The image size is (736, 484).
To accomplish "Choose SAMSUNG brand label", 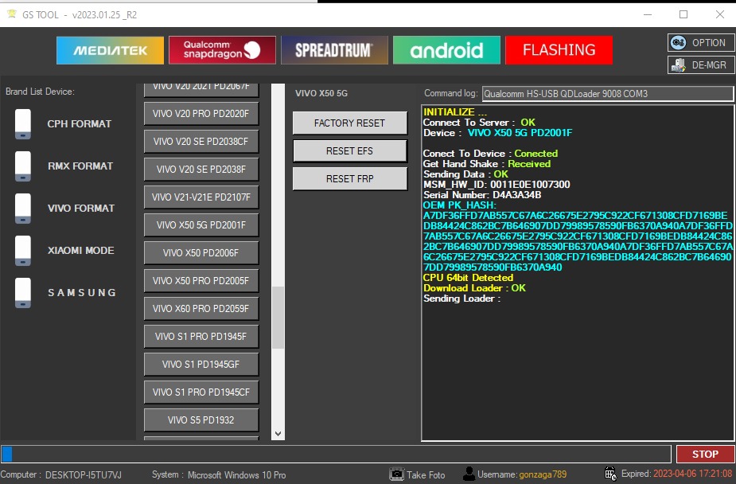I will 82,292.
